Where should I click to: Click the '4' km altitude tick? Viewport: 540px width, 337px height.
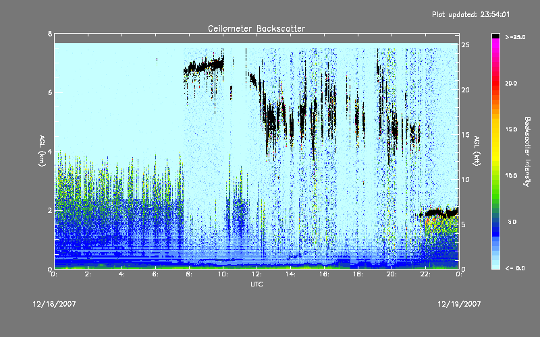pos(50,152)
